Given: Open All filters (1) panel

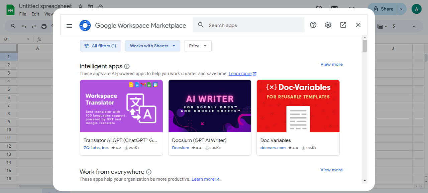Looking at the screenshot, I should tap(101, 46).
